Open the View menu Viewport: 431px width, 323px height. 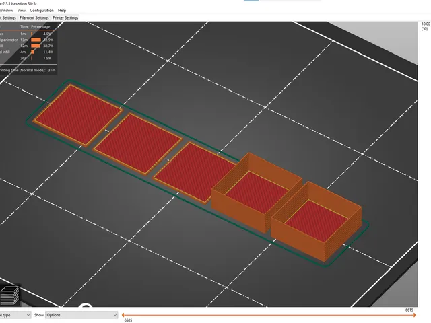pyautogui.click(x=22, y=11)
